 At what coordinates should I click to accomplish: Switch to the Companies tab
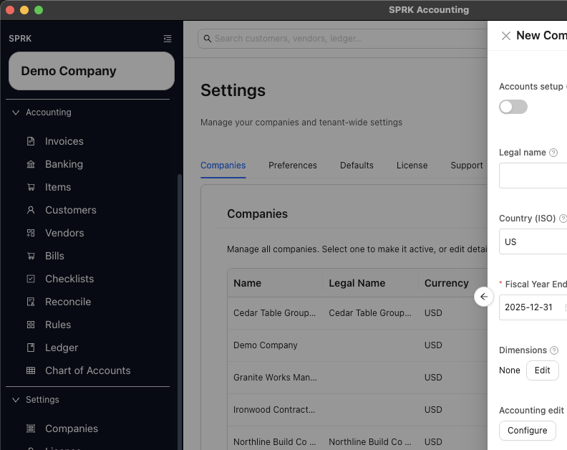223,166
